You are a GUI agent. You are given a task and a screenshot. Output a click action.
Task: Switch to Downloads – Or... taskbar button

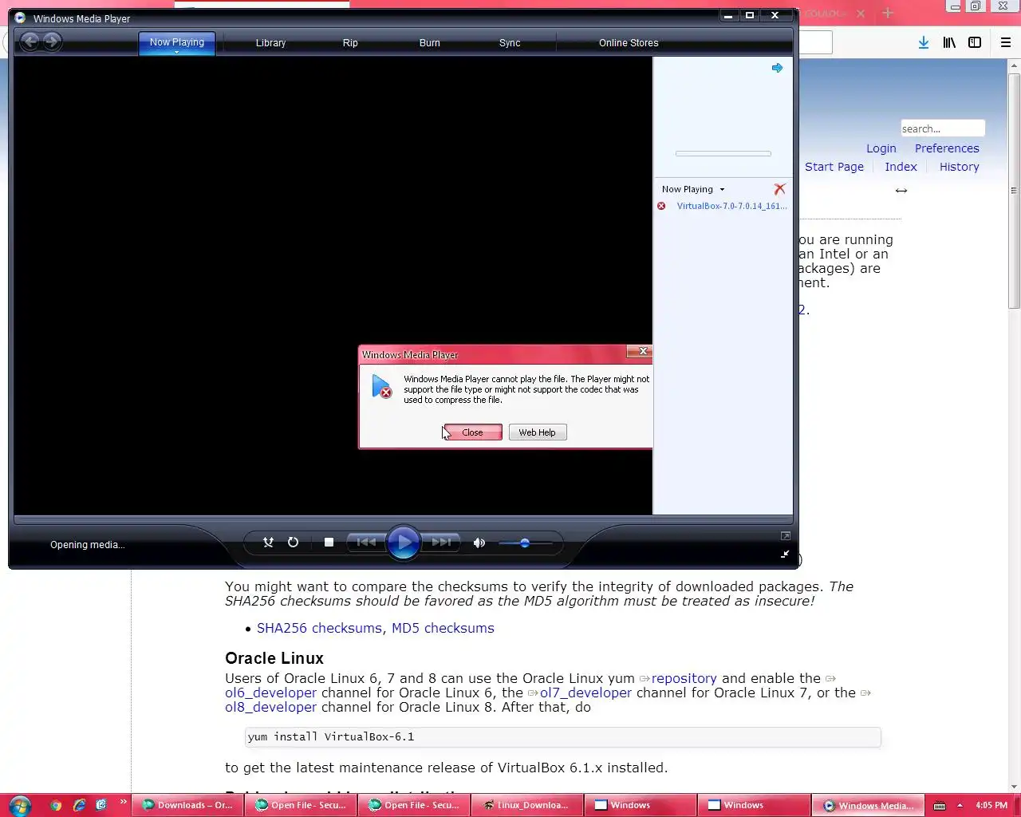click(x=187, y=805)
